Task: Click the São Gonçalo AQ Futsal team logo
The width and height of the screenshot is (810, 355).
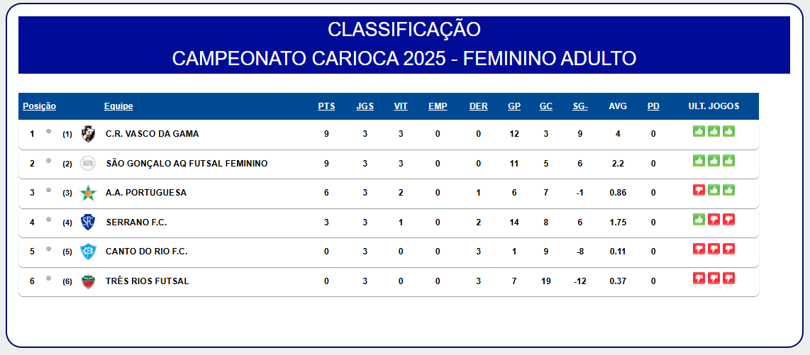Action: click(x=88, y=164)
